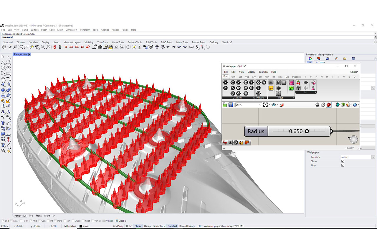Click the Grasshopper save file icon
This screenshot has width=377, height=252.
click(x=231, y=105)
